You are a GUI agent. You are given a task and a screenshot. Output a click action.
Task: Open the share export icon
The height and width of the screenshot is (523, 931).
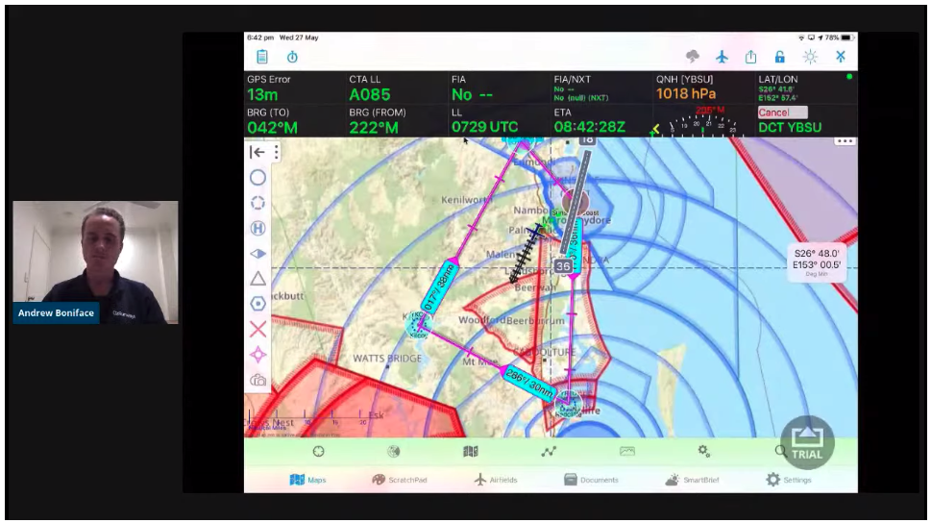click(750, 58)
